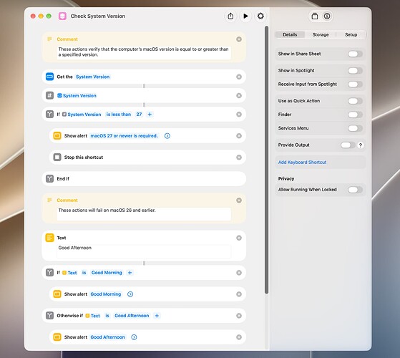The height and width of the screenshot is (358, 400).
Task: Delete the Show alert Good Afternoon action
Action: click(239, 337)
